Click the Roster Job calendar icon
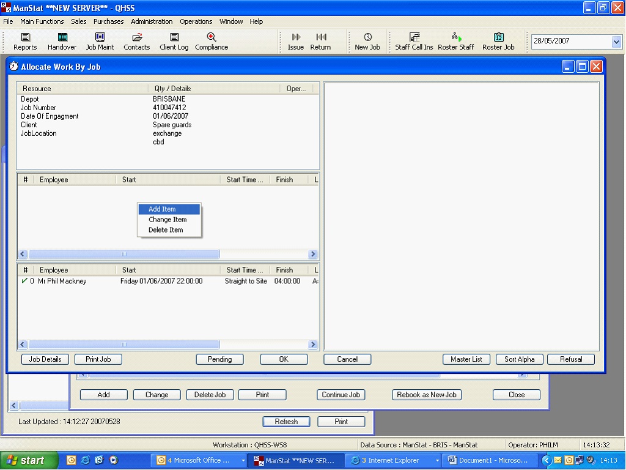626x470 pixels. (498, 38)
